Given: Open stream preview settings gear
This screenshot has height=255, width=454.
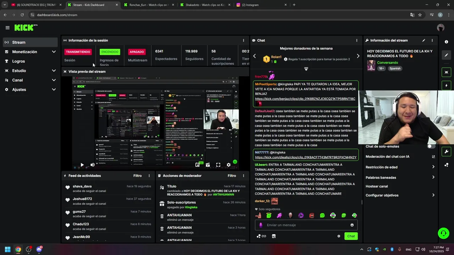Looking at the screenshot, I should tap(229, 165).
